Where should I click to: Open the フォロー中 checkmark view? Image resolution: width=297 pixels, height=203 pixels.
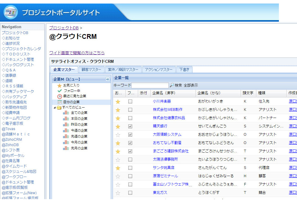click(59, 91)
